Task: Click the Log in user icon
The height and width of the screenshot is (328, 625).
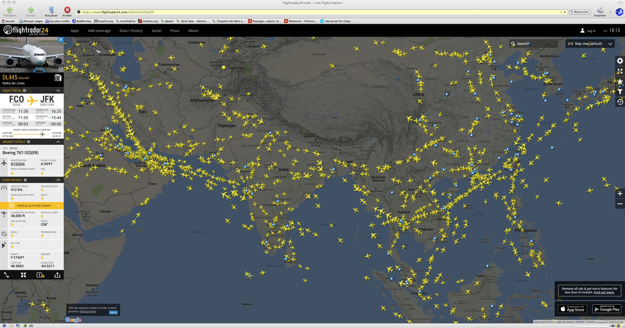Action: coord(582,31)
